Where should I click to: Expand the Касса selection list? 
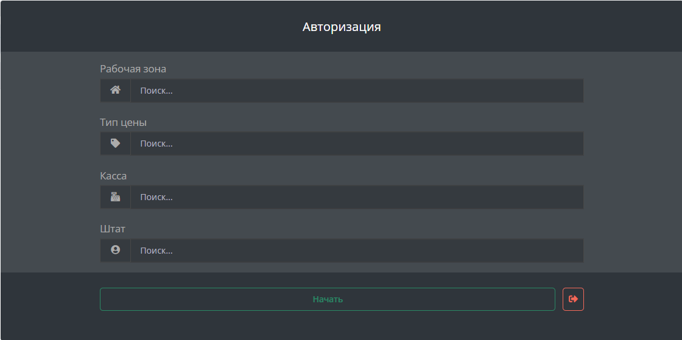[357, 197]
